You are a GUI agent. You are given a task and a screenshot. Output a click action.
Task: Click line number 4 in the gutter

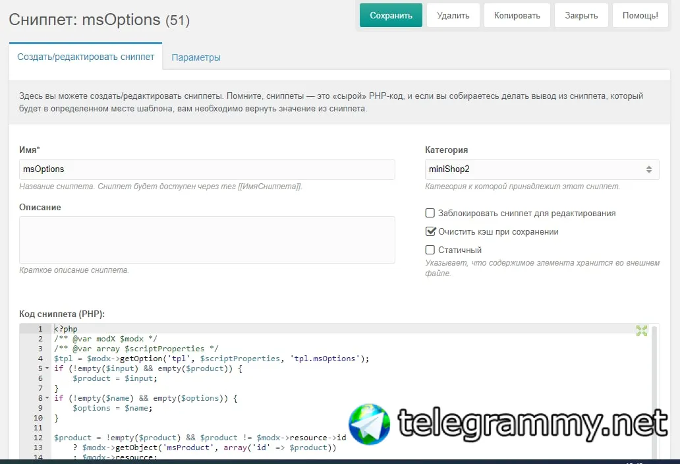tap(40, 359)
